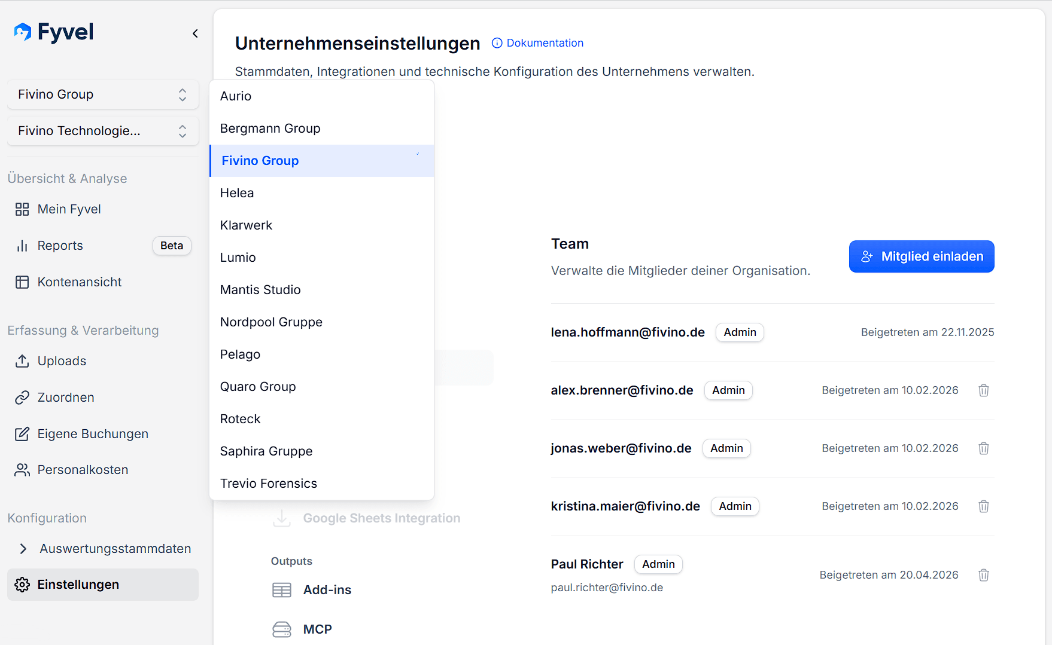
Task: Click the selected Fivino Group entry
Action: point(321,161)
